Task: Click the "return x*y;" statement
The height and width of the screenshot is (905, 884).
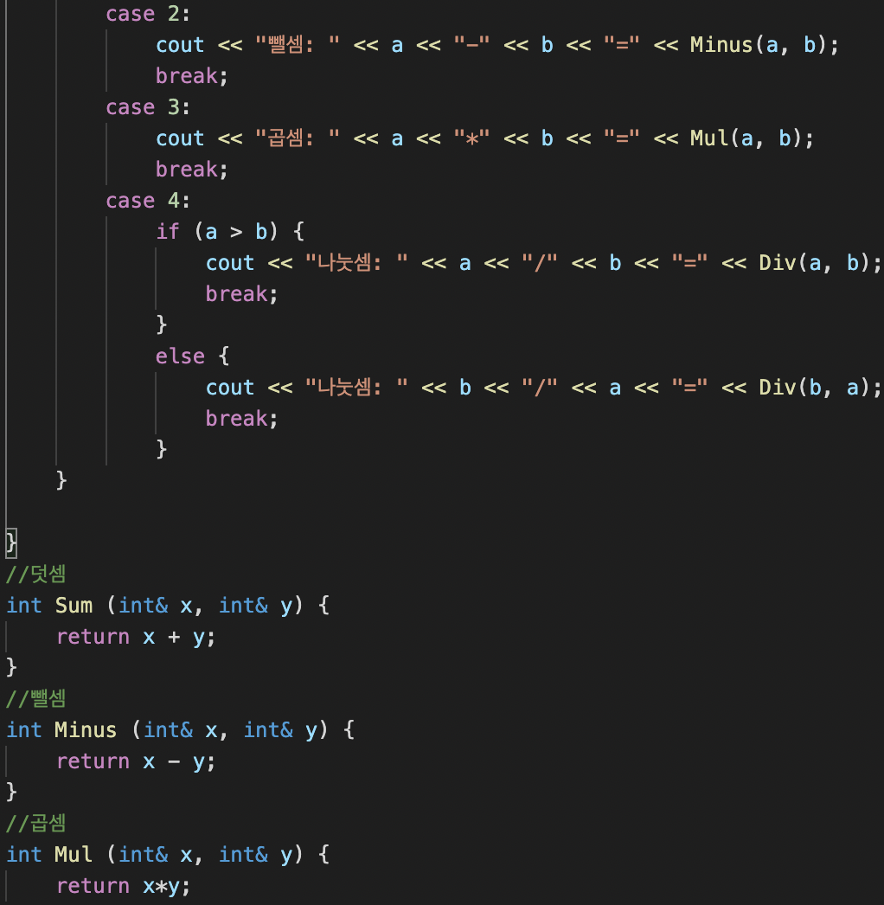Action: point(124,886)
